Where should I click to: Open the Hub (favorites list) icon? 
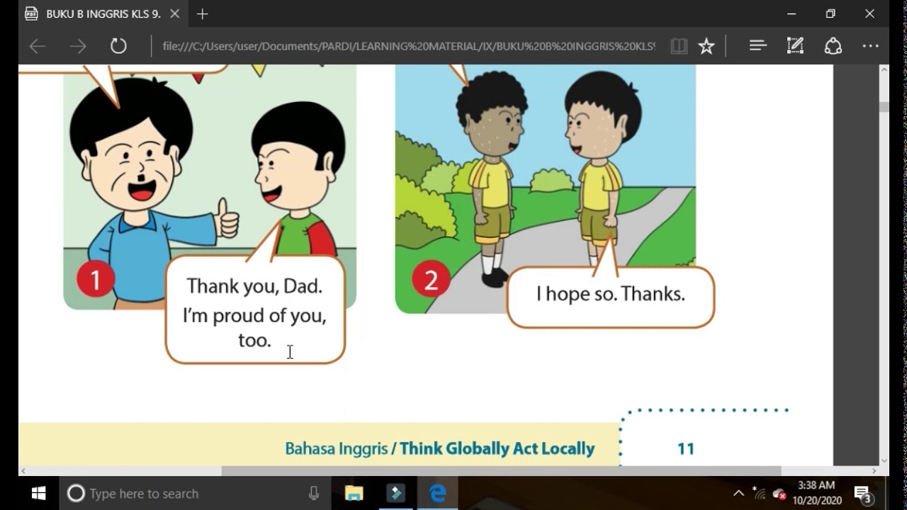[x=758, y=46]
